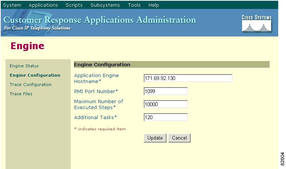The height and width of the screenshot is (169, 286).
Task: Open the Help menu
Action: click(x=153, y=5)
